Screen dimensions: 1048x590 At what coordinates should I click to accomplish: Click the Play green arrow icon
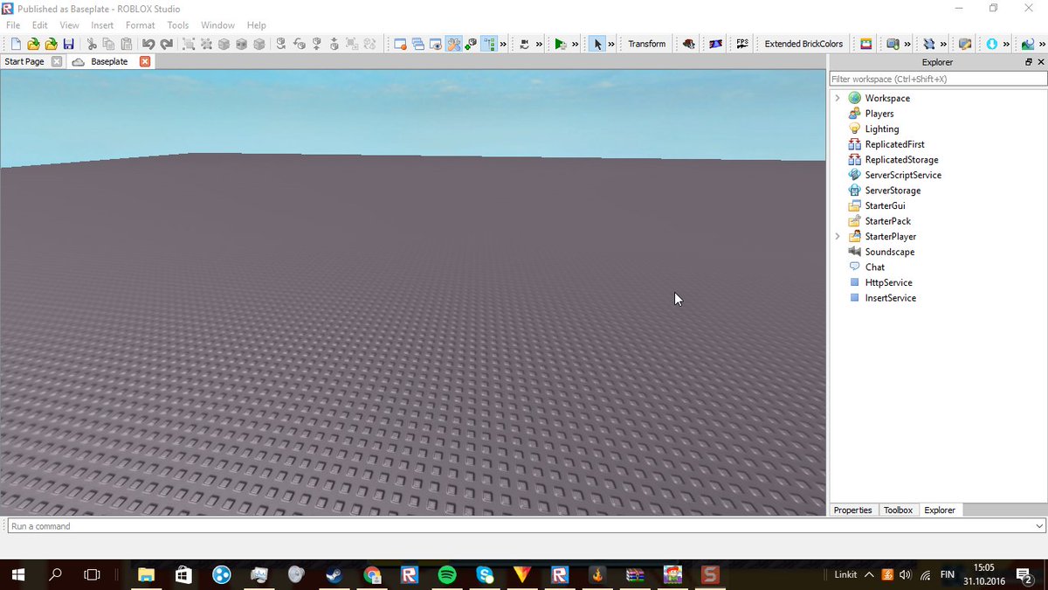(561, 44)
